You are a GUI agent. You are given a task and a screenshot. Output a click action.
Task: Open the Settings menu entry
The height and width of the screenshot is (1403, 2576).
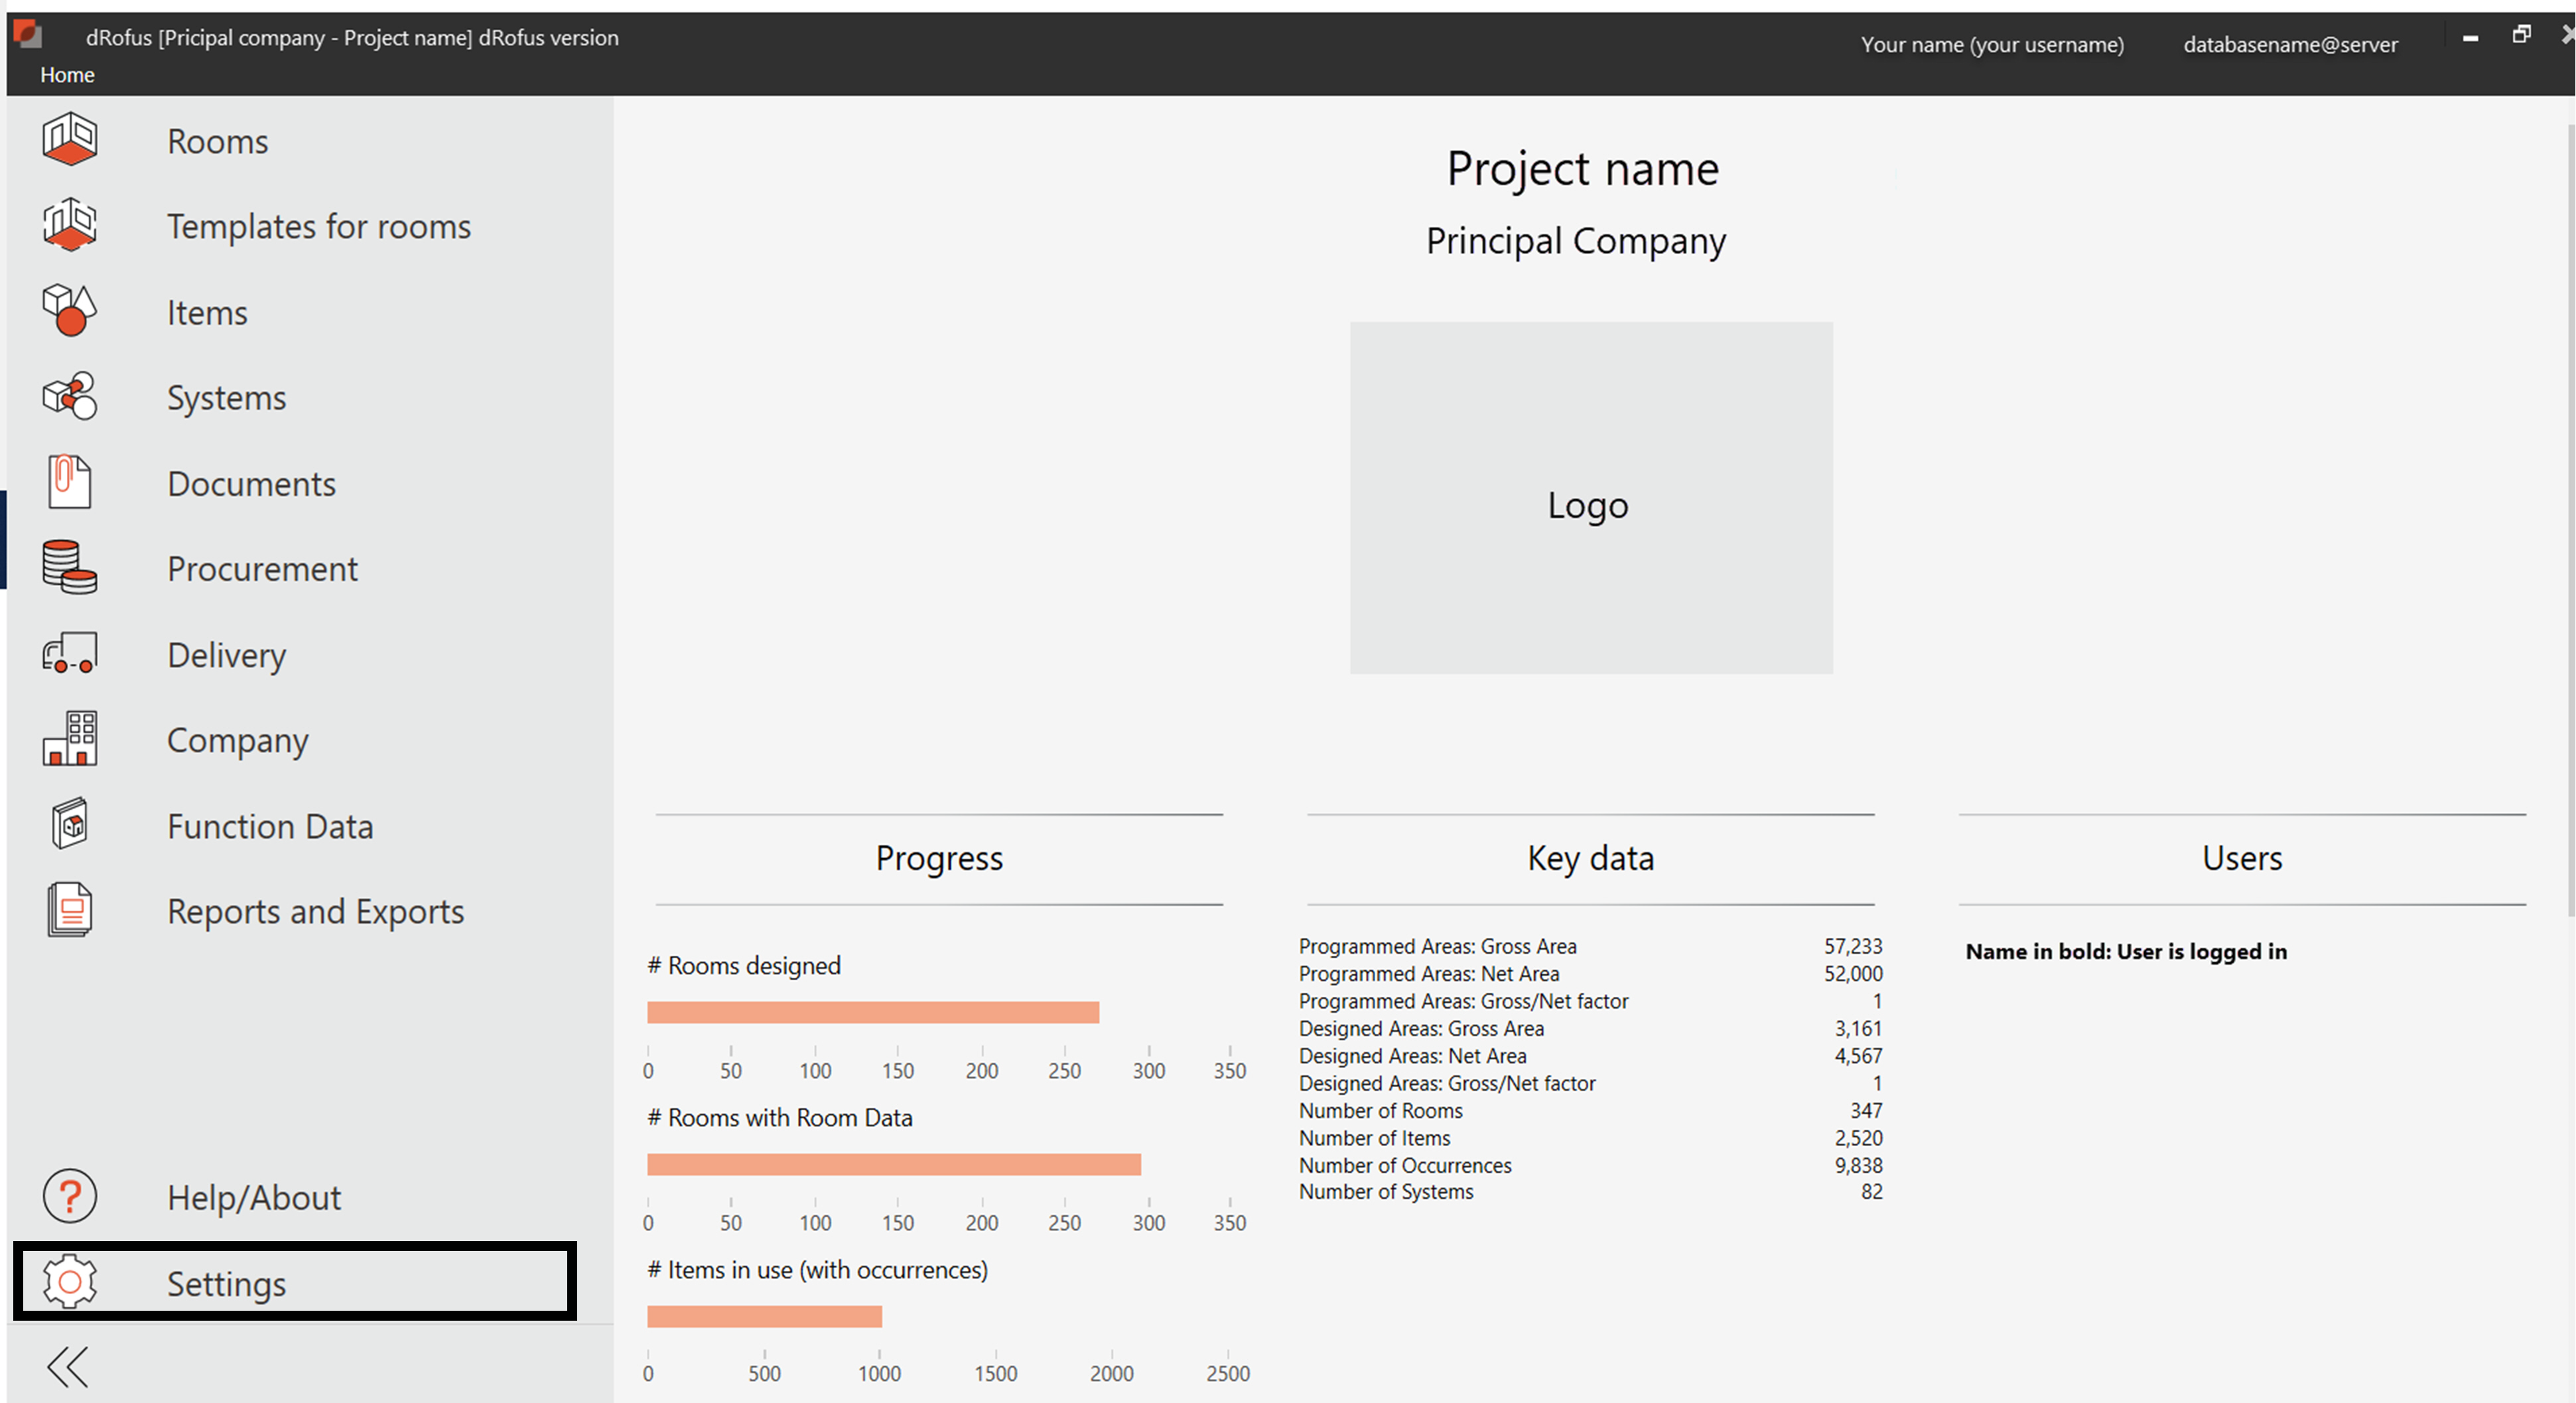226,1283
